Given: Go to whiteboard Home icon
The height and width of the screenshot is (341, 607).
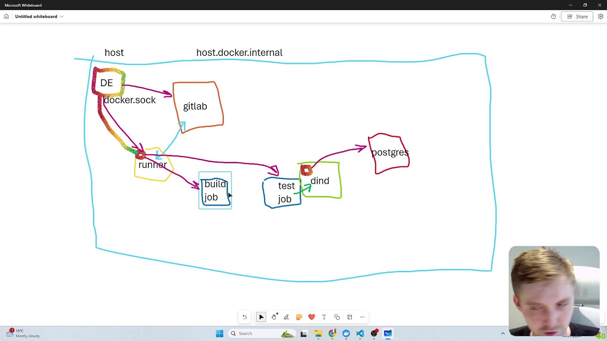Looking at the screenshot, I should click(6, 17).
